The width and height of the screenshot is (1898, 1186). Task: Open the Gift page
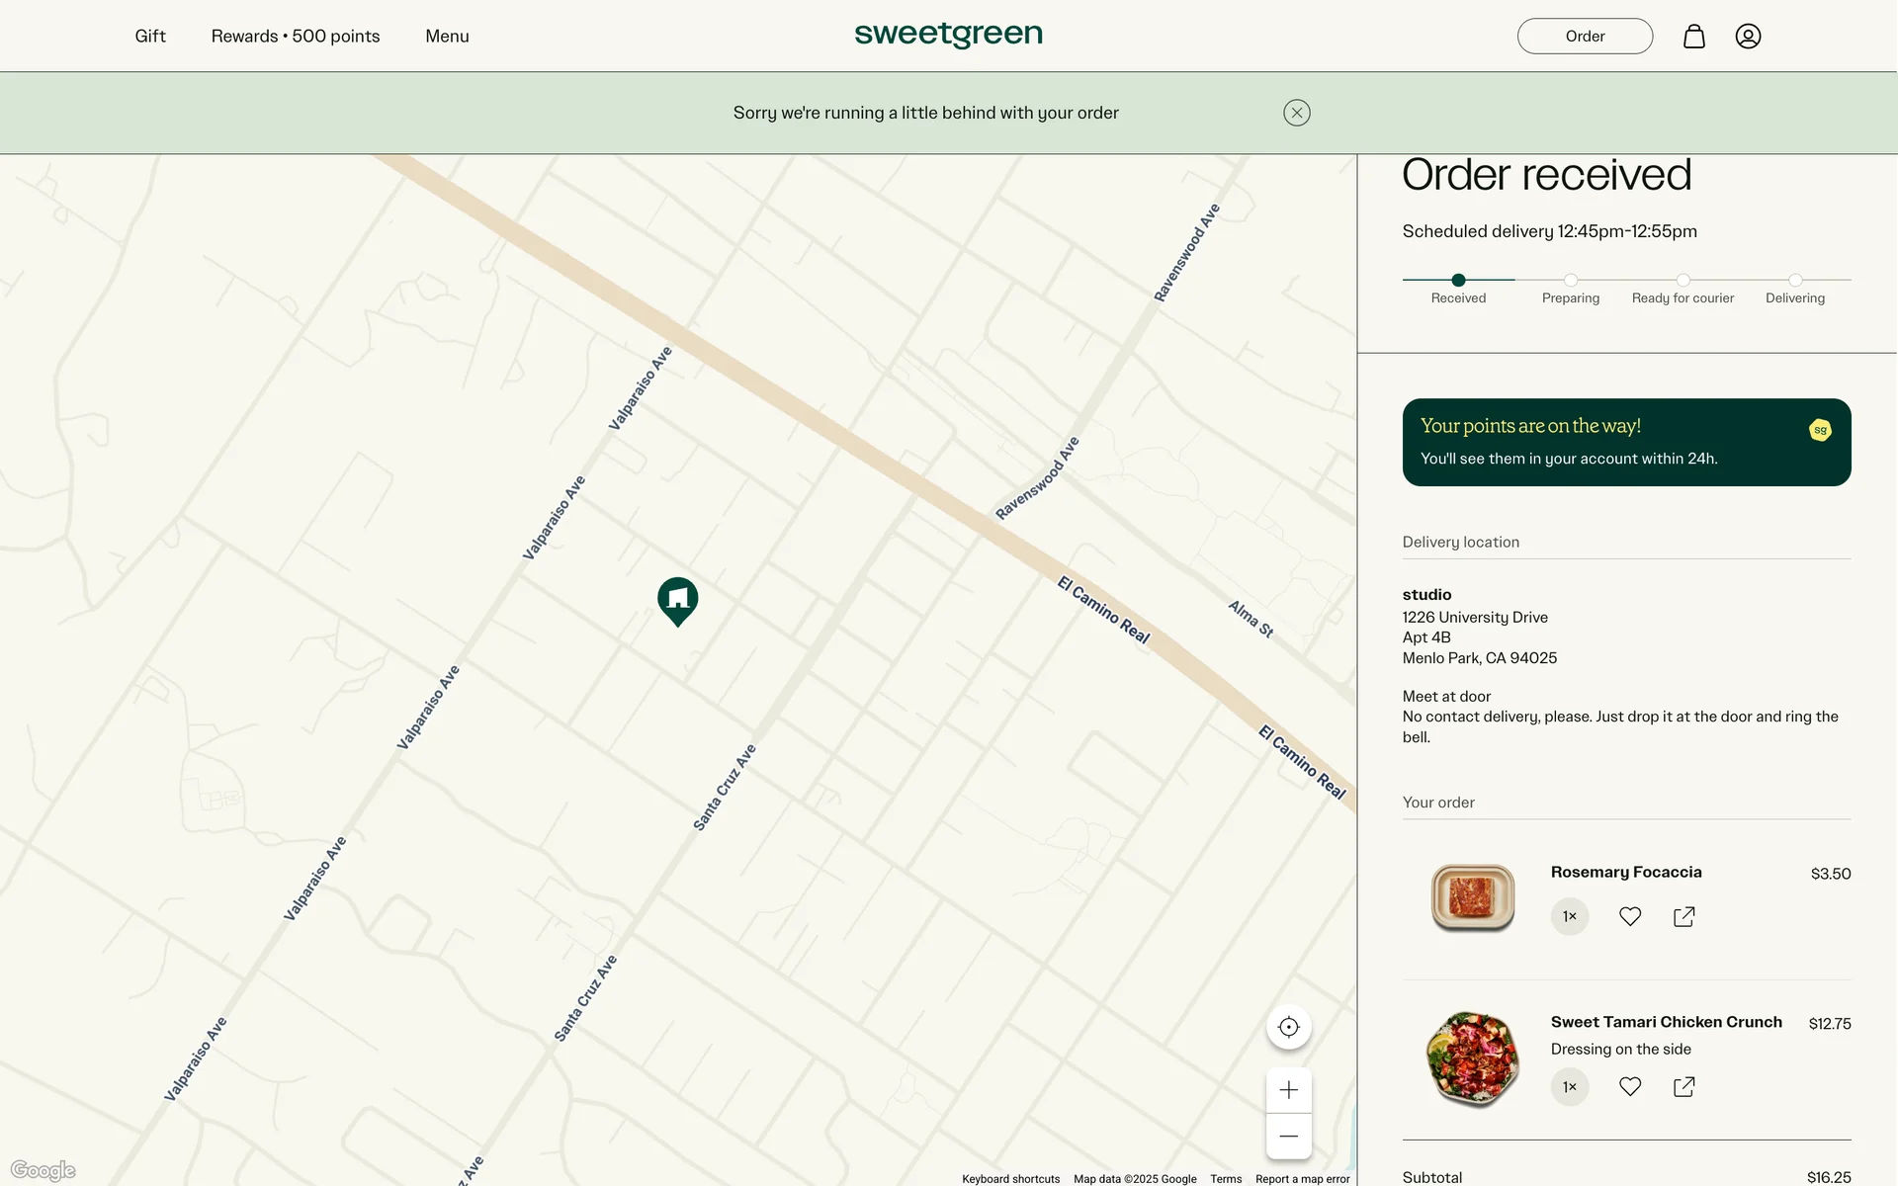click(150, 37)
